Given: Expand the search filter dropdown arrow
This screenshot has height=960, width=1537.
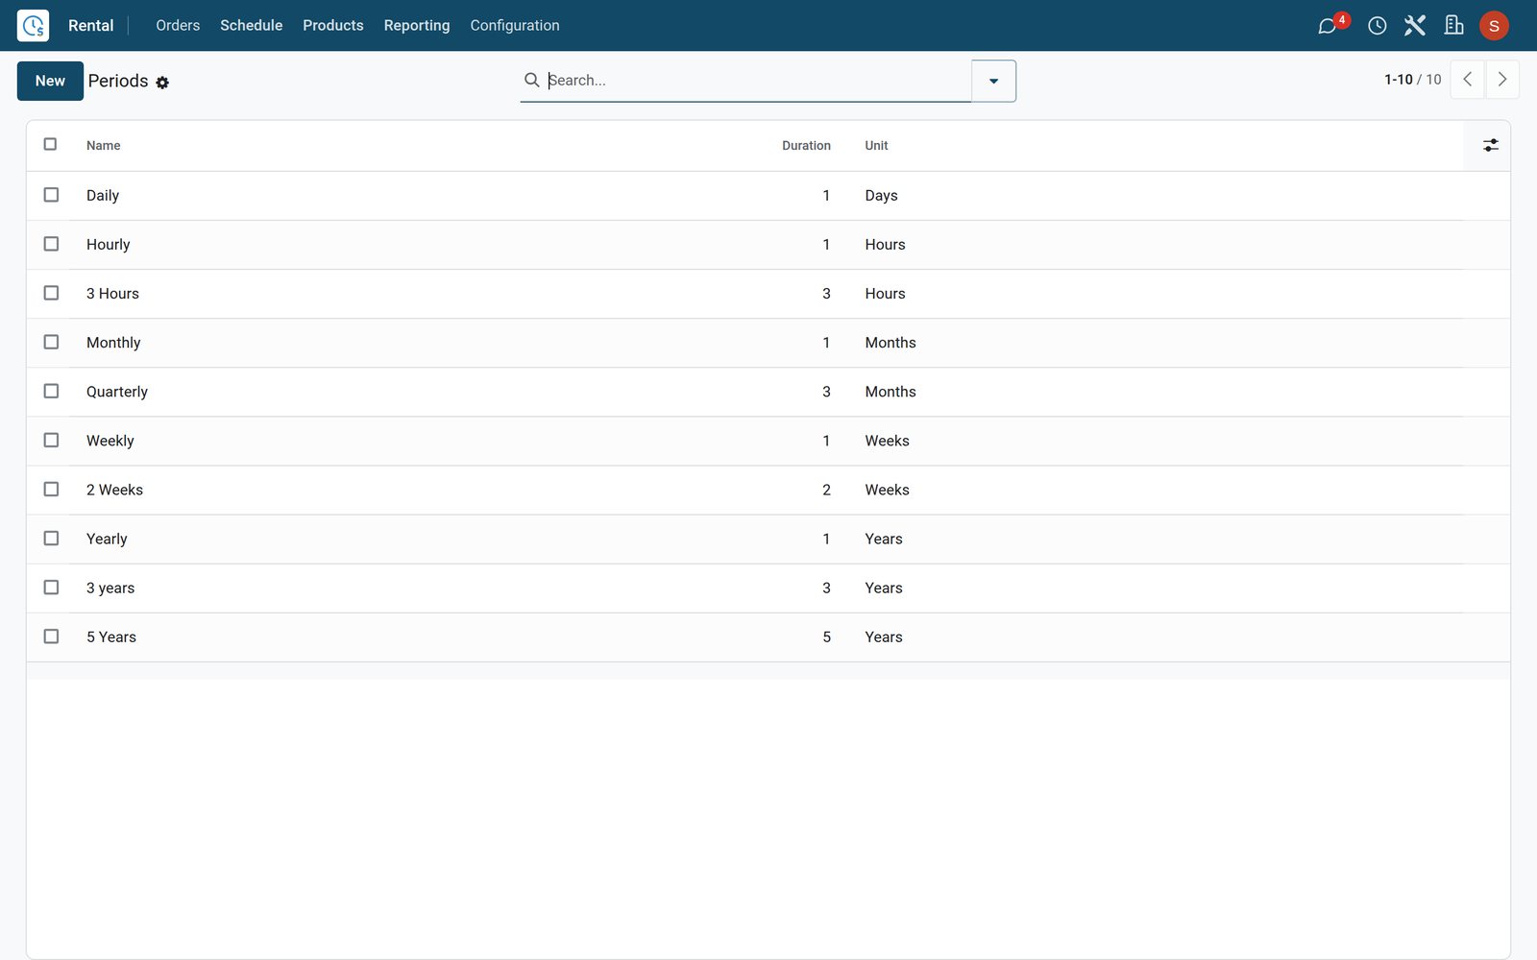Looking at the screenshot, I should 993,81.
